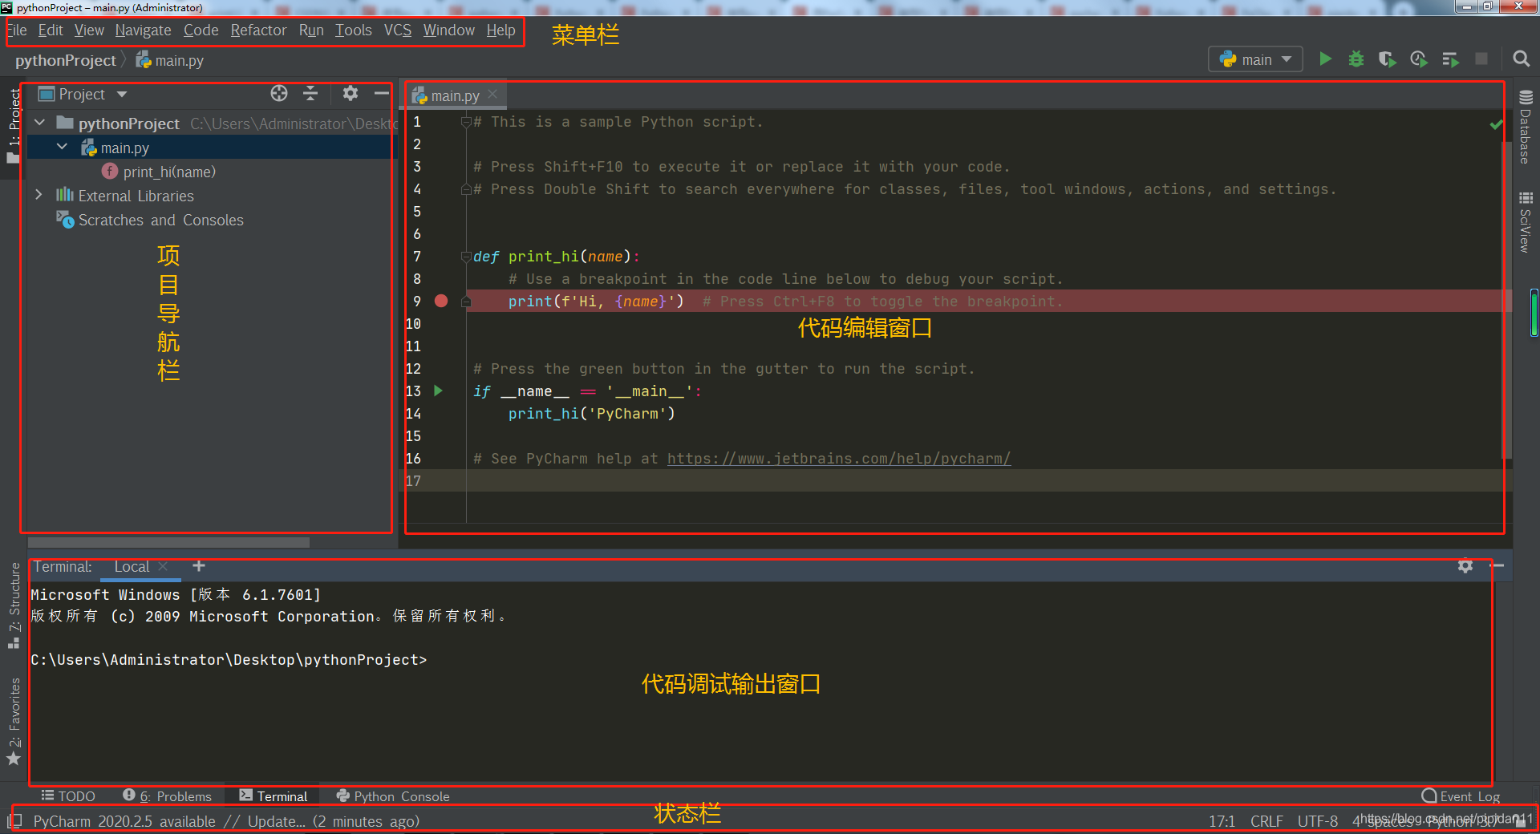Open the TODO tool window
The width and height of the screenshot is (1540, 834).
[x=68, y=796]
